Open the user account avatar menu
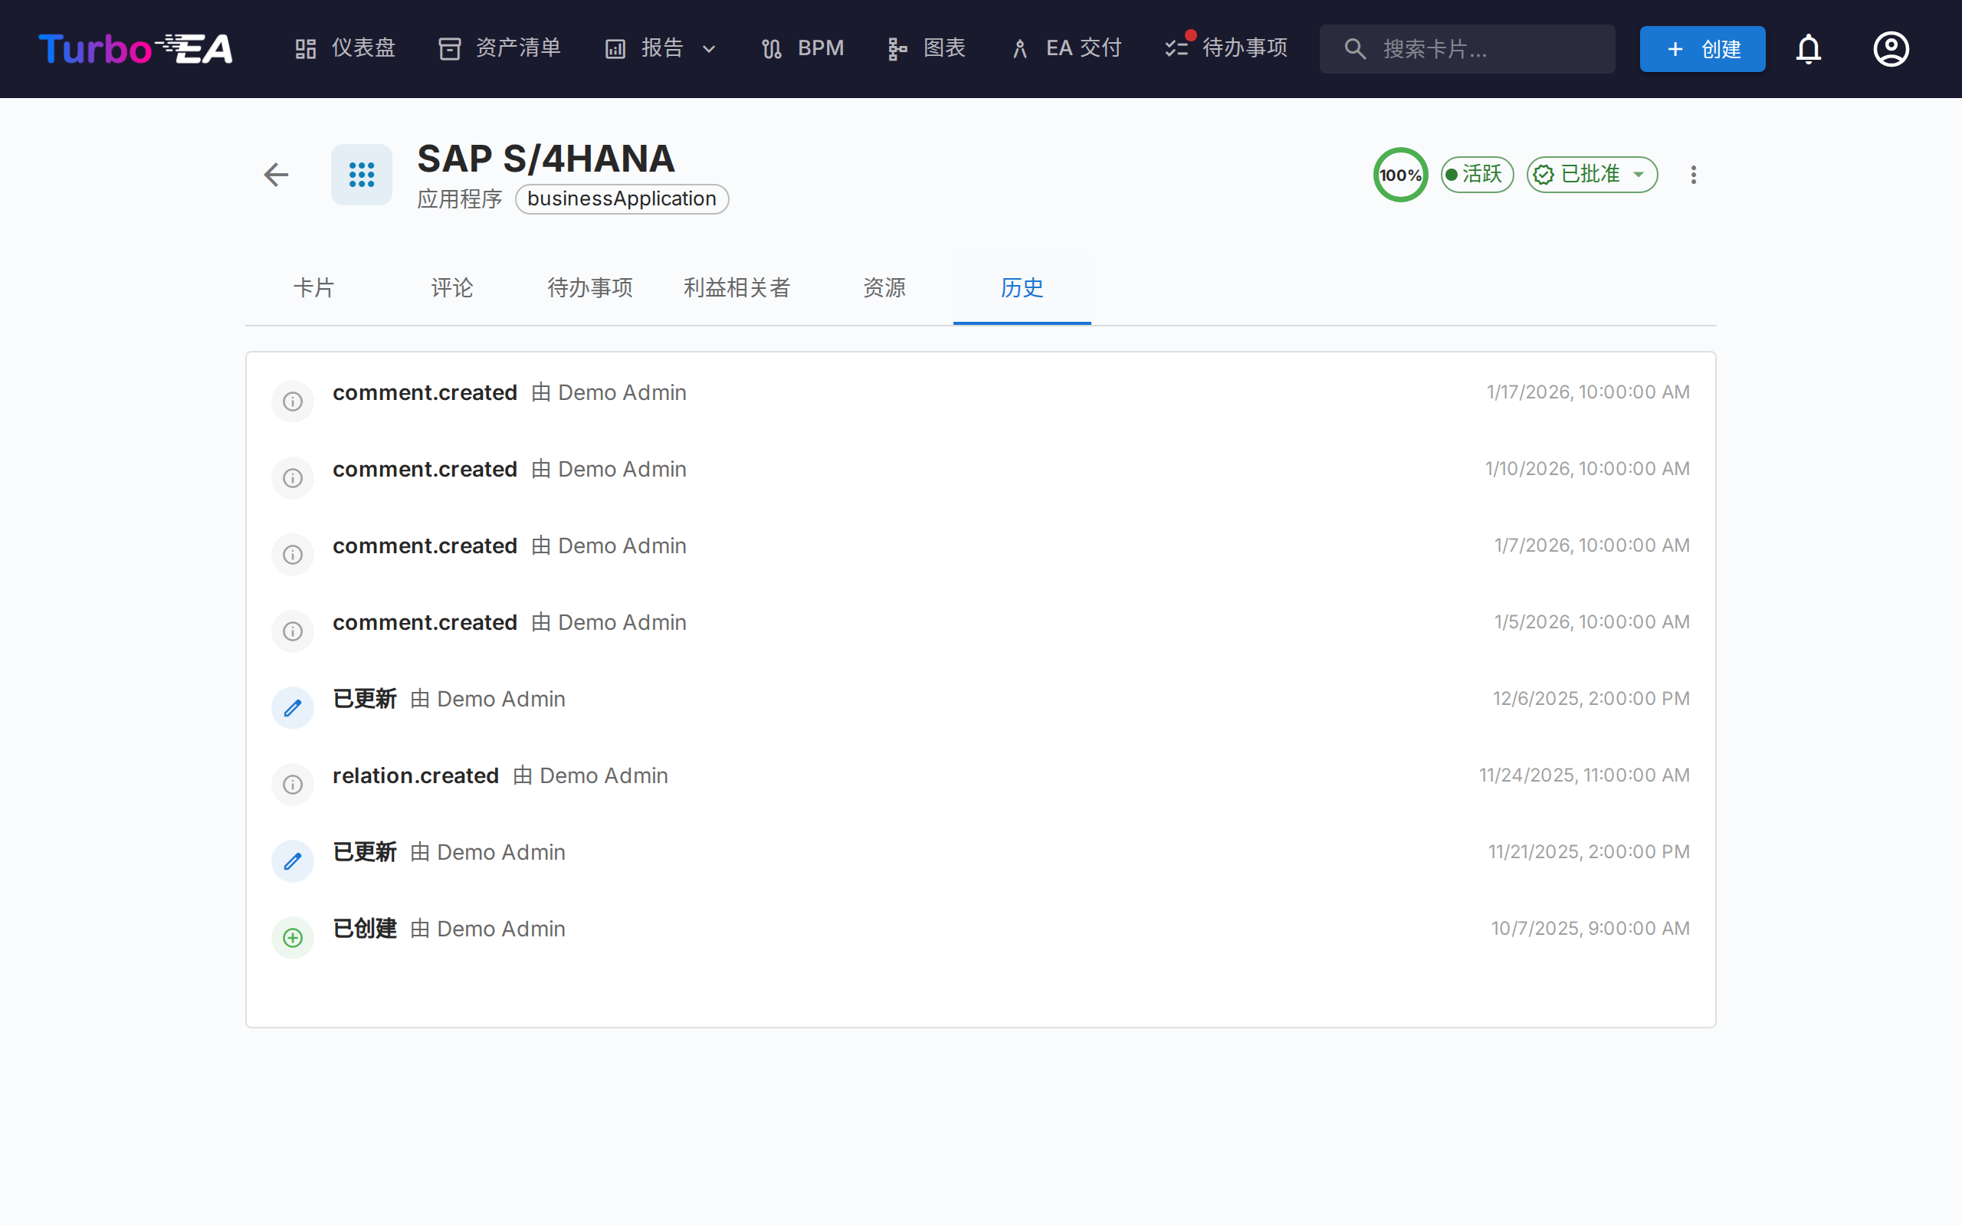The height and width of the screenshot is (1226, 1962). [1891, 48]
